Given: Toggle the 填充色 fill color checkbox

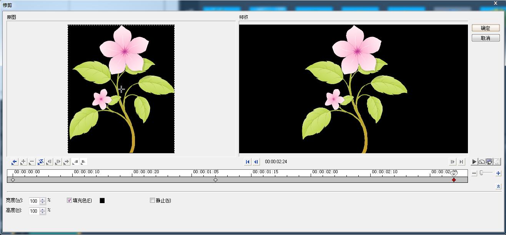Looking at the screenshot, I should coord(70,200).
